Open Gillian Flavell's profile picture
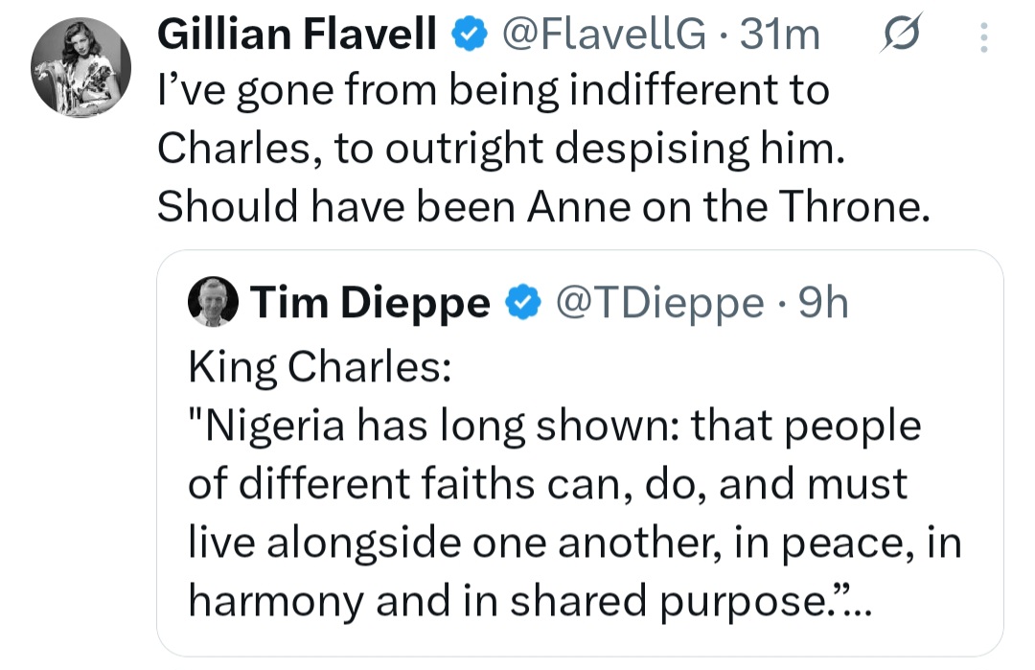Viewport: 1035px width, 670px height. 80,67
